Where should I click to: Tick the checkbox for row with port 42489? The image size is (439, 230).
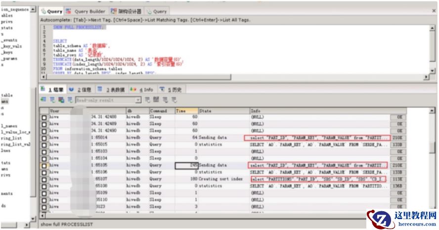coord(44,124)
